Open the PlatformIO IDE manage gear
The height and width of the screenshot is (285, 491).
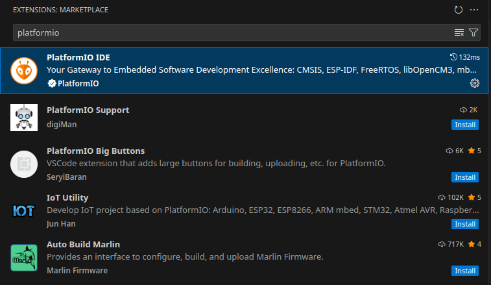475,83
